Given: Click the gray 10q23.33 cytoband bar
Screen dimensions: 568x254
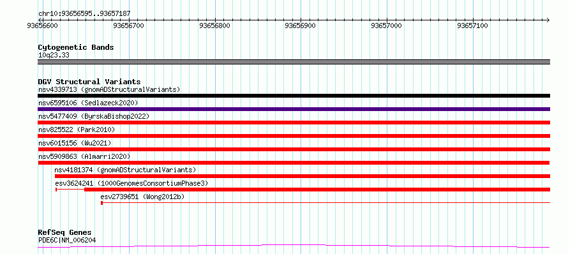Looking at the screenshot, I should point(294,62).
